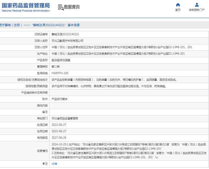This screenshot has width=209, height=169.
Task: Click the page title 冀械注准20222140221 基本信息
Action: pyautogui.click(x=56, y=25)
